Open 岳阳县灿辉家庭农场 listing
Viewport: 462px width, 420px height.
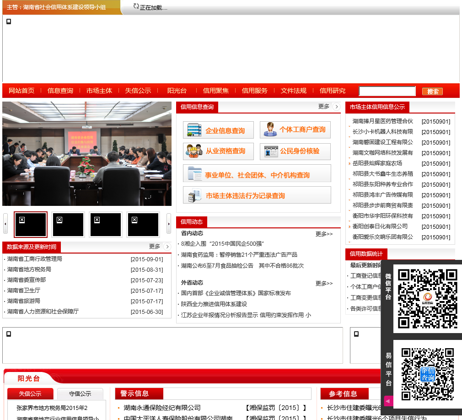tap(377, 163)
